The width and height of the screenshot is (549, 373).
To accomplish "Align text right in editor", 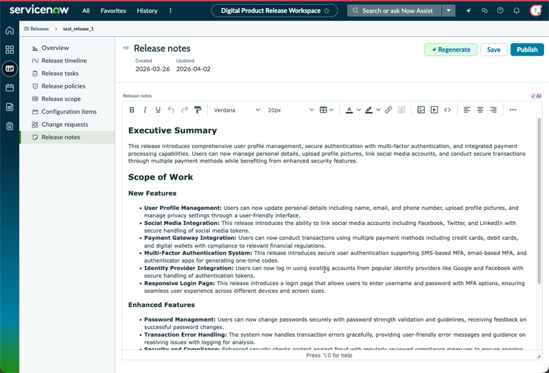I will coord(493,110).
